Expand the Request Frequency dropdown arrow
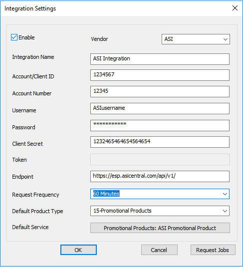 [225, 194]
